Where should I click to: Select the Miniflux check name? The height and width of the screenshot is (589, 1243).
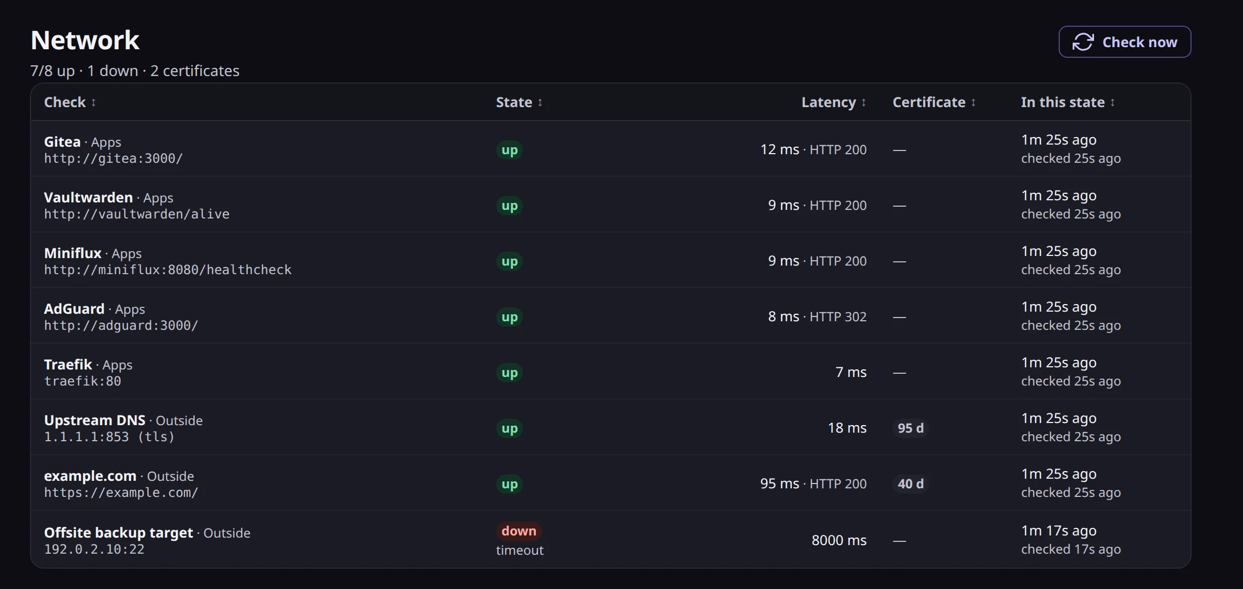(x=73, y=253)
